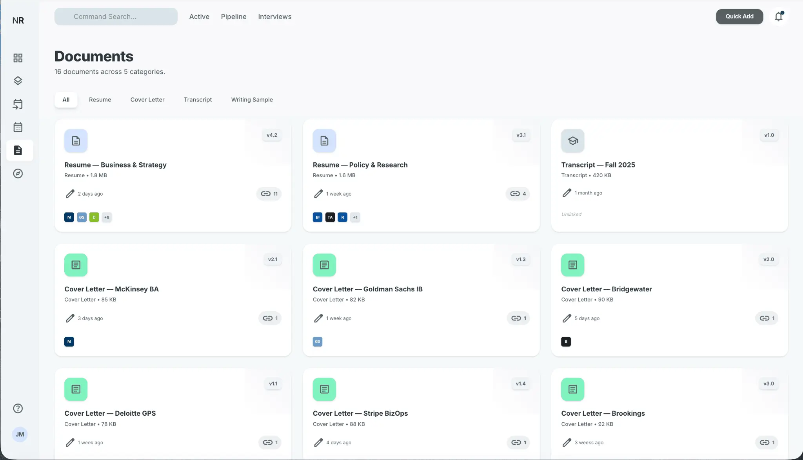
Task: Click the edit pencil on Cover Letter — Stripe BizOps
Action: pyautogui.click(x=318, y=442)
